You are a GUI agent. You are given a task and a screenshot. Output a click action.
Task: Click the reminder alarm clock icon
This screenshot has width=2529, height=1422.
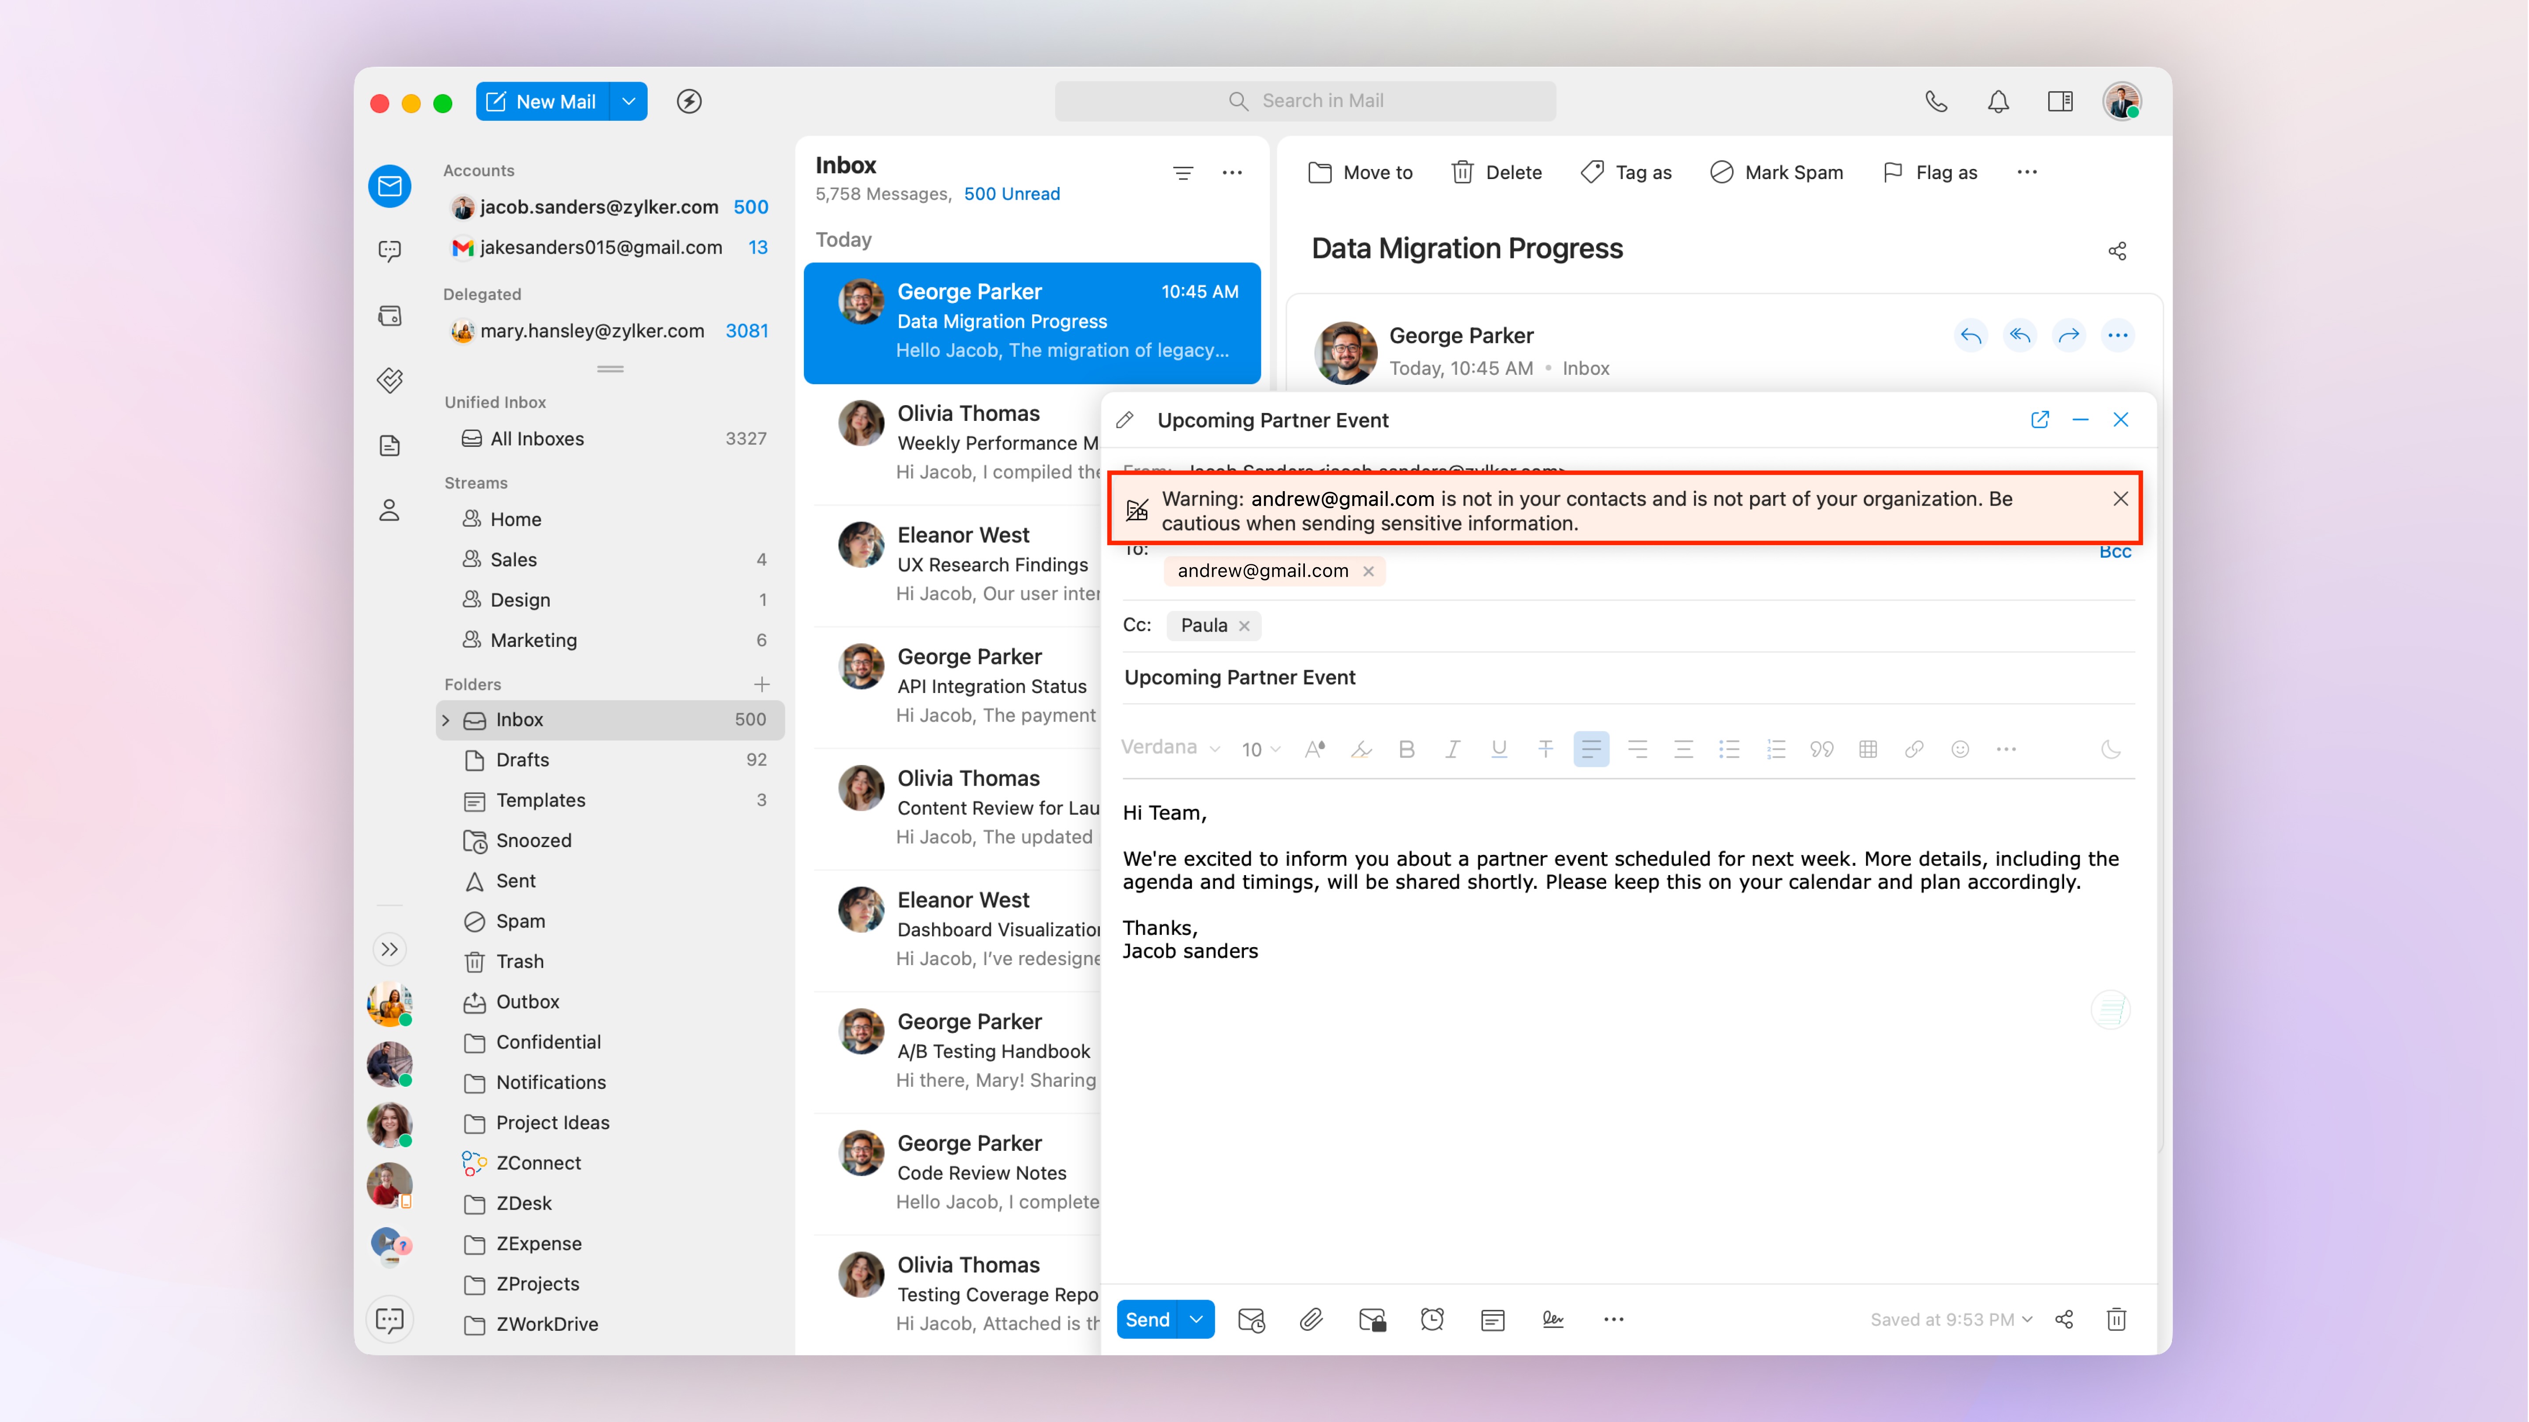tap(1432, 1319)
